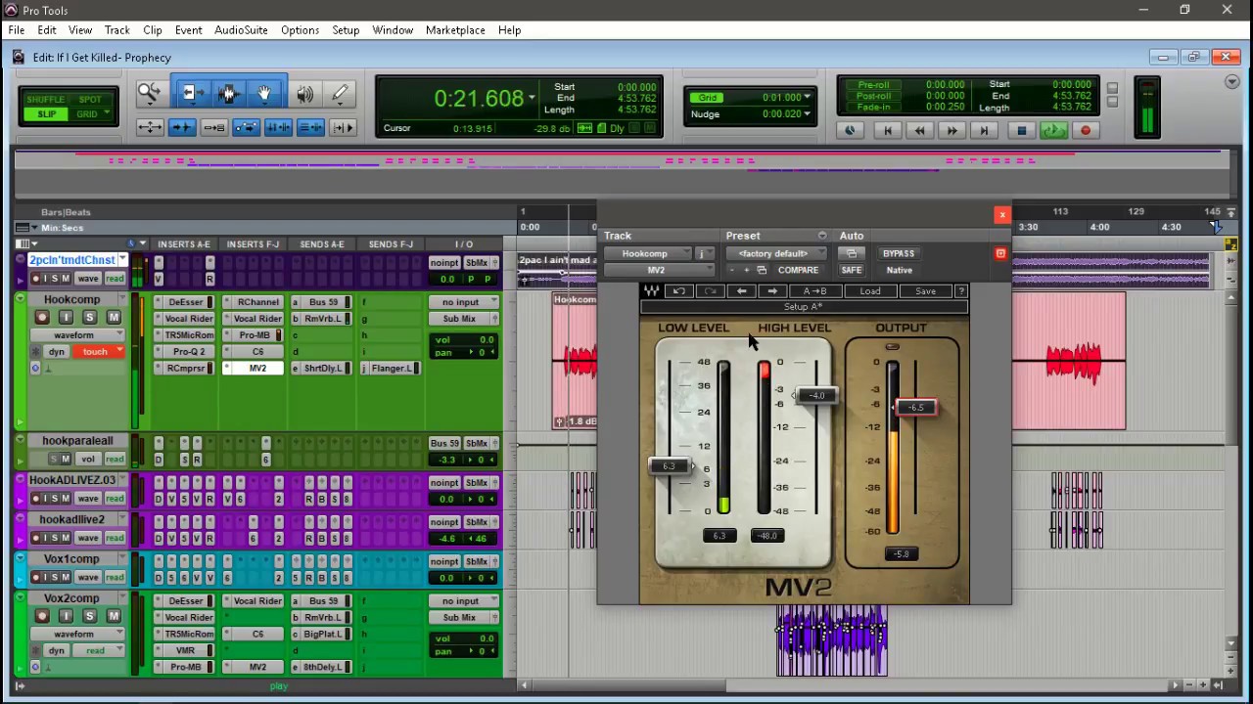Click COMPARE button in plugin header

[x=798, y=270]
